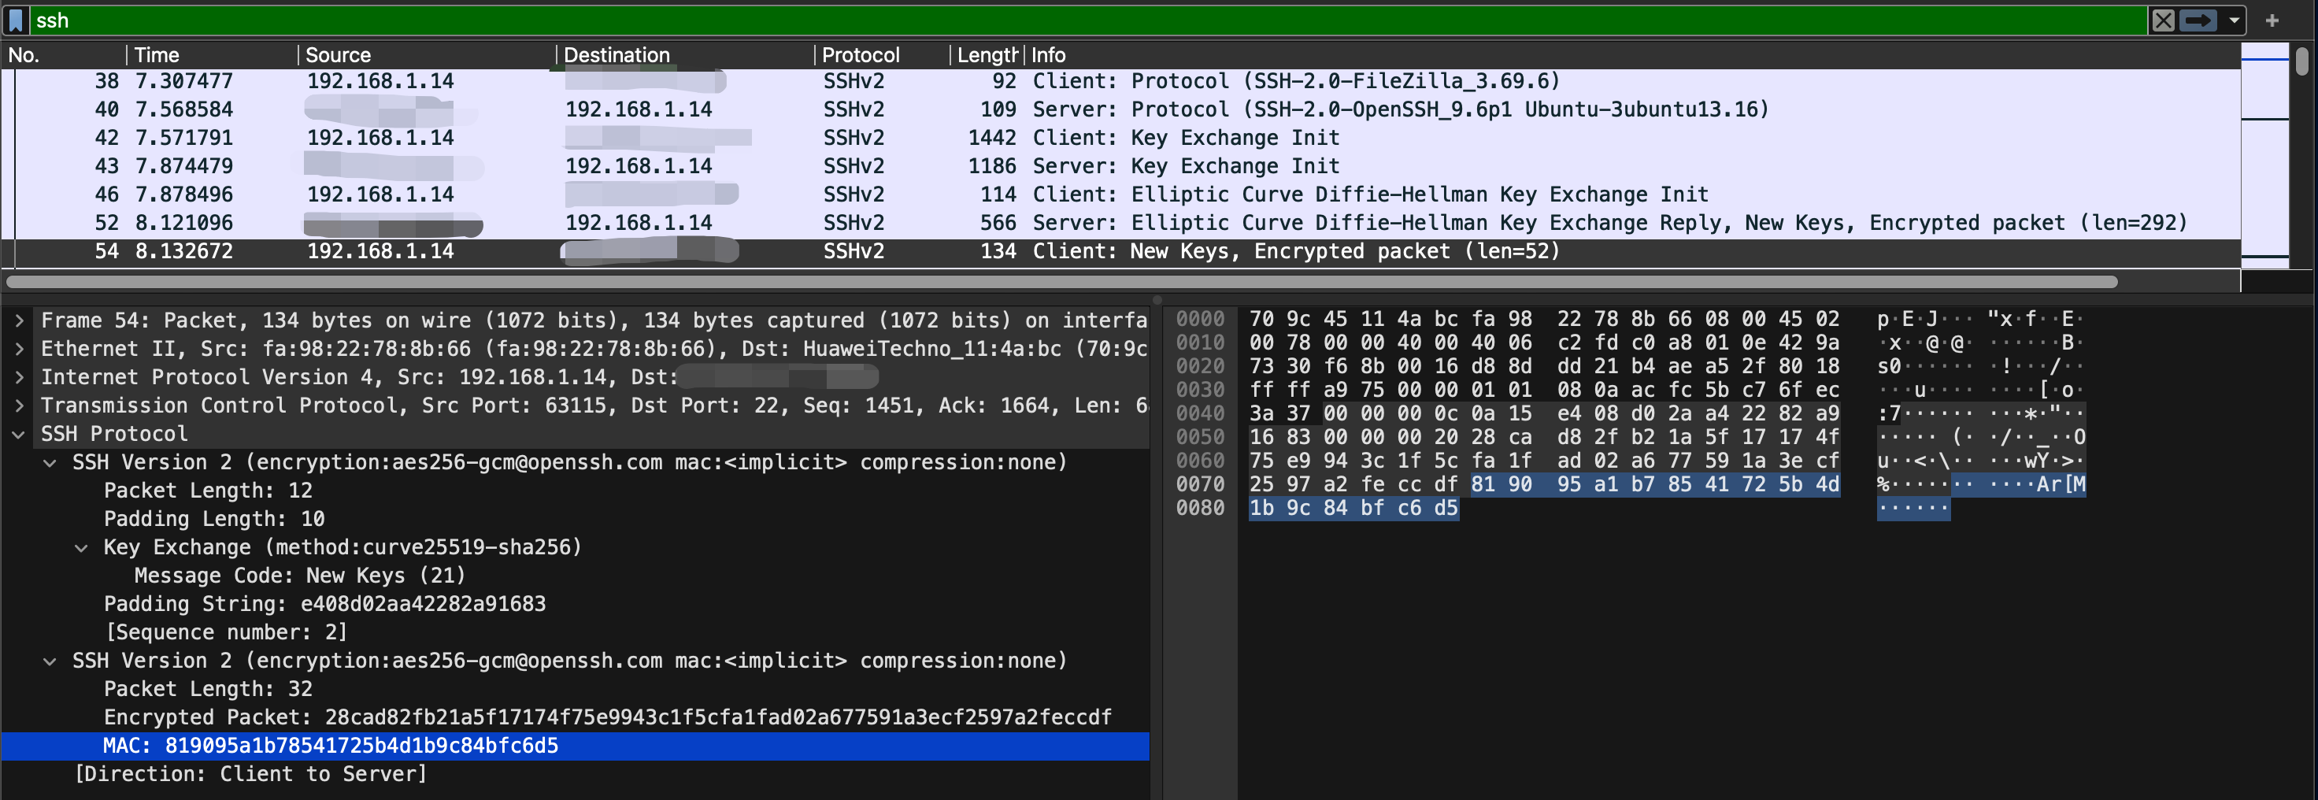
Task: Collapse the SSH Protocol tree node
Action: pos(19,434)
